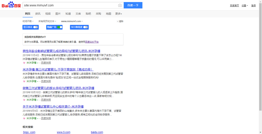Expand the 所有网页和文件 filter dropdown
The image size is (262, 134).
pyautogui.click(x=47, y=21)
